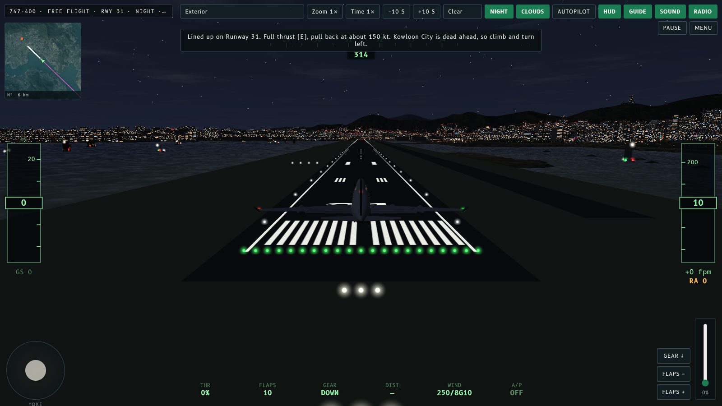Toggle CLOUDS rendering

click(532, 12)
